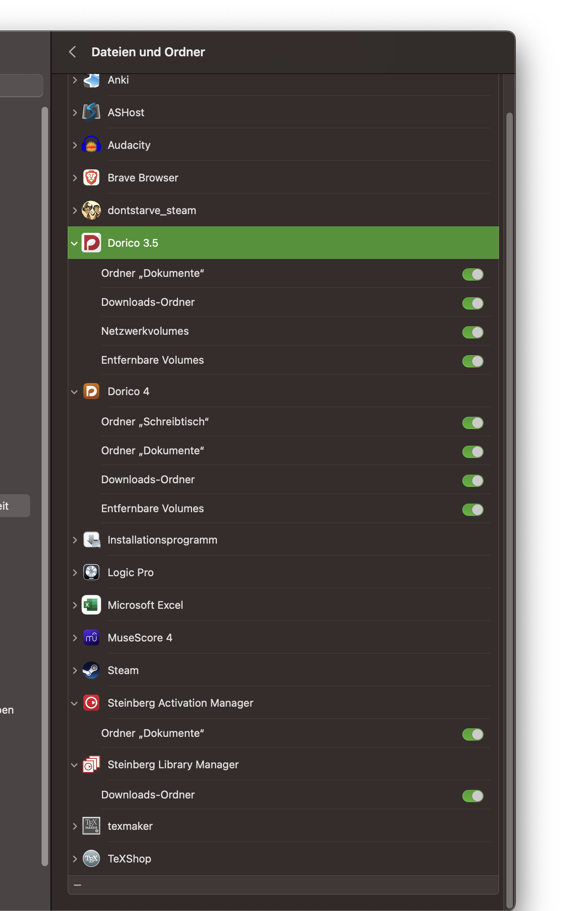Expand the TeXShop entry

[x=75, y=858]
